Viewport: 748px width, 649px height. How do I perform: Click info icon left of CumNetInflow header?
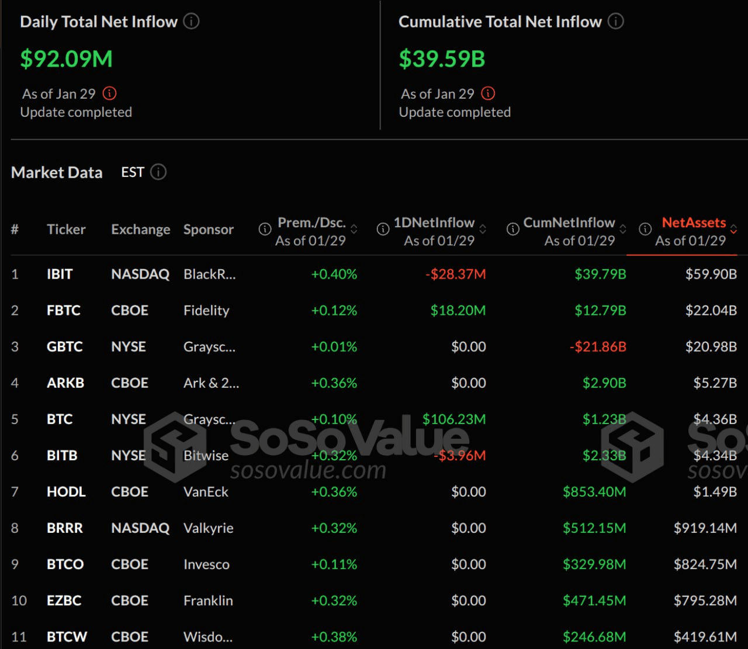[x=512, y=229]
